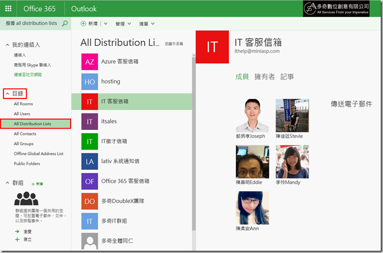Click the 建立 plus icon under 群組
The width and height of the screenshot is (383, 253).
click(x=17, y=239)
